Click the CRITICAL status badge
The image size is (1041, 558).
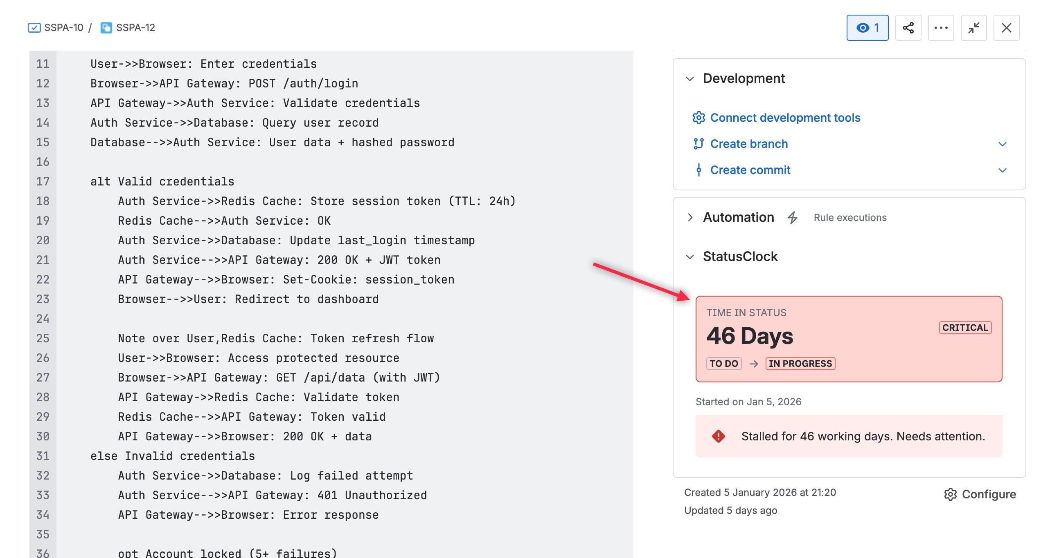click(x=965, y=328)
